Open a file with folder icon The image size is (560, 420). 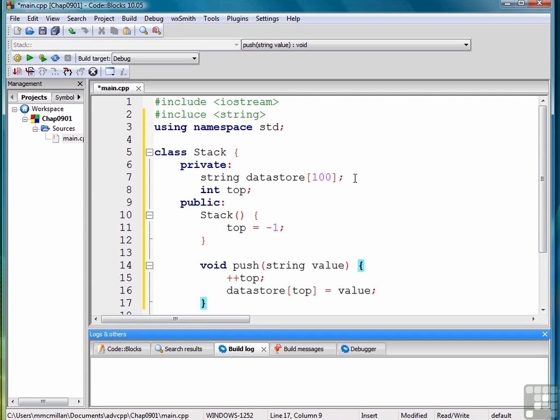[x=30, y=31]
